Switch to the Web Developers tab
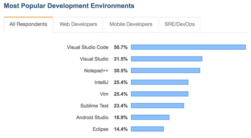 pos(78,25)
